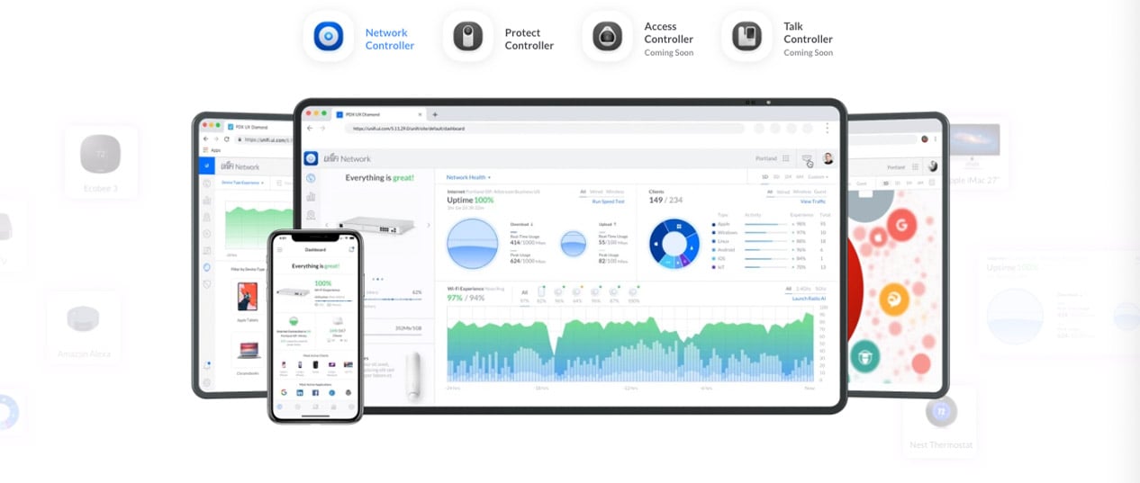Image resolution: width=1140 pixels, height=483 pixels.
Task: Click the Ecobee 3 device card
Action: click(101, 163)
